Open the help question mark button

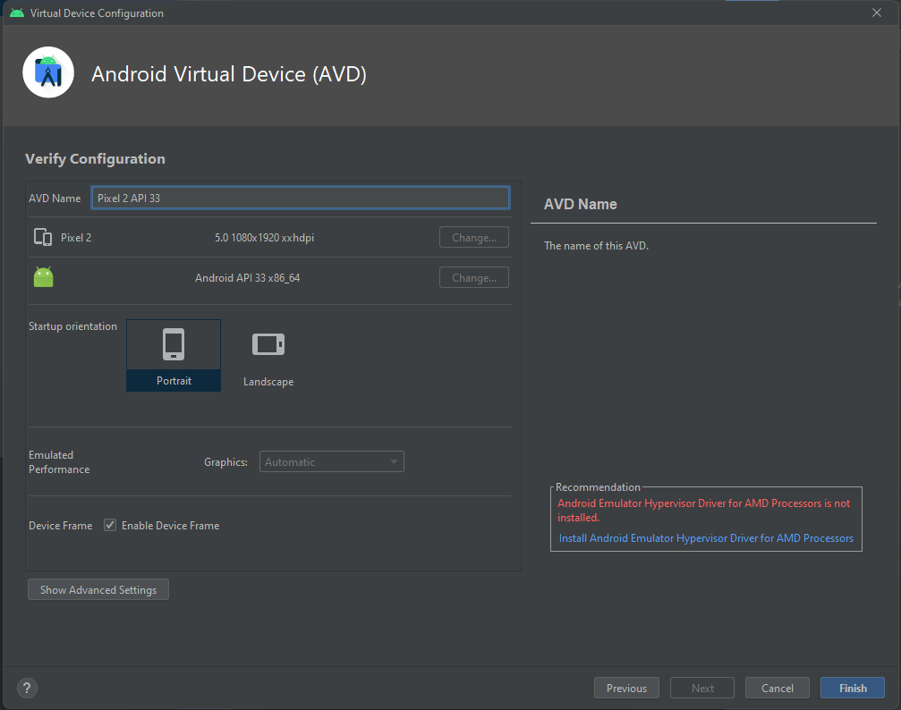pyautogui.click(x=27, y=688)
